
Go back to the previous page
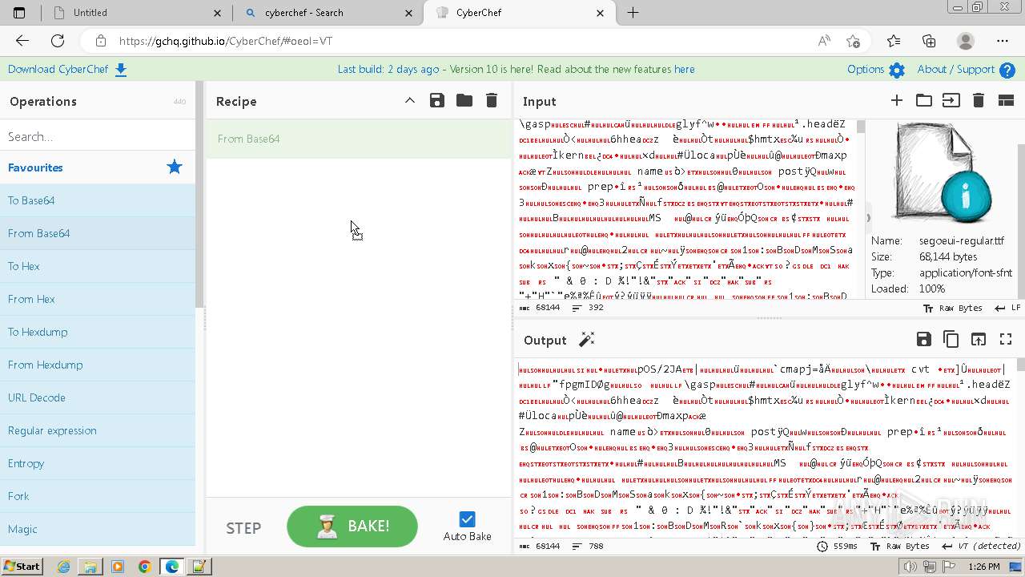click(22, 41)
